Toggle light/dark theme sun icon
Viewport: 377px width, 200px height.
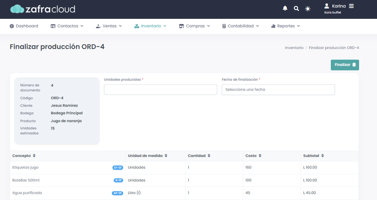coord(308,9)
